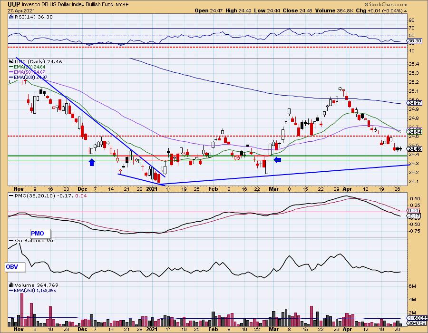This screenshot has height=333, width=428.
Task: Click the small up triangle after Chg percentage
Action: pos(405,11)
